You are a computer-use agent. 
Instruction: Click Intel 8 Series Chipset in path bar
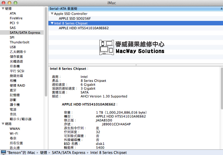point(108,153)
